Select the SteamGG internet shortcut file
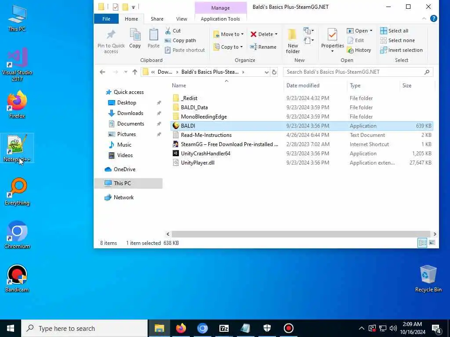450x337 pixels. pyautogui.click(x=301, y=144)
